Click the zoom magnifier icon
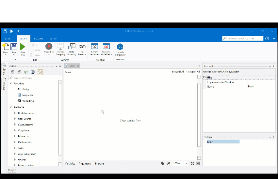Screen dimensions: 278x179 tap(168, 163)
